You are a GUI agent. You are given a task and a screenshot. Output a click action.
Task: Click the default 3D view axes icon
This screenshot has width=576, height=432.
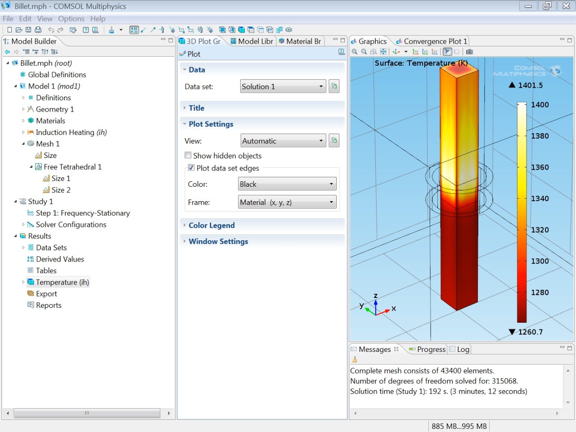pyautogui.click(x=396, y=52)
